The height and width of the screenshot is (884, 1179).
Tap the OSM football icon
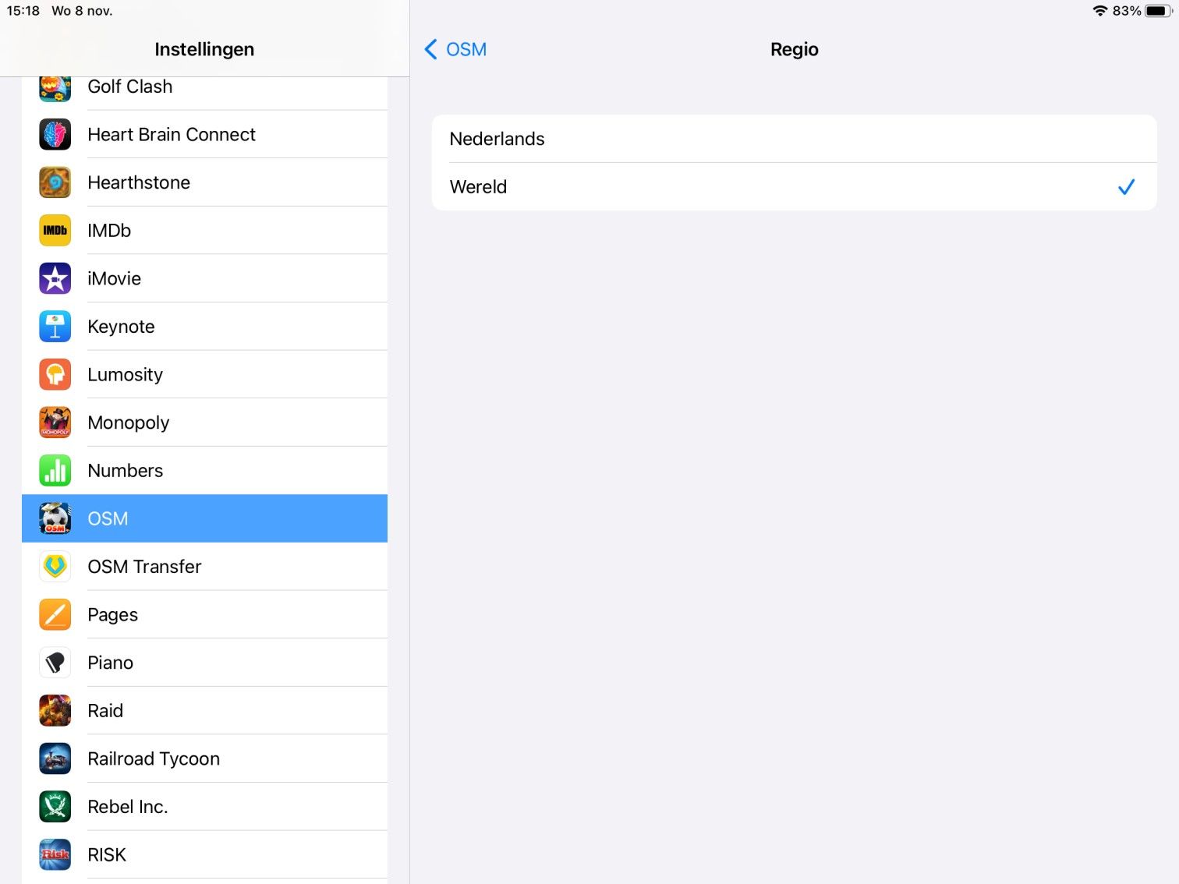[55, 518]
